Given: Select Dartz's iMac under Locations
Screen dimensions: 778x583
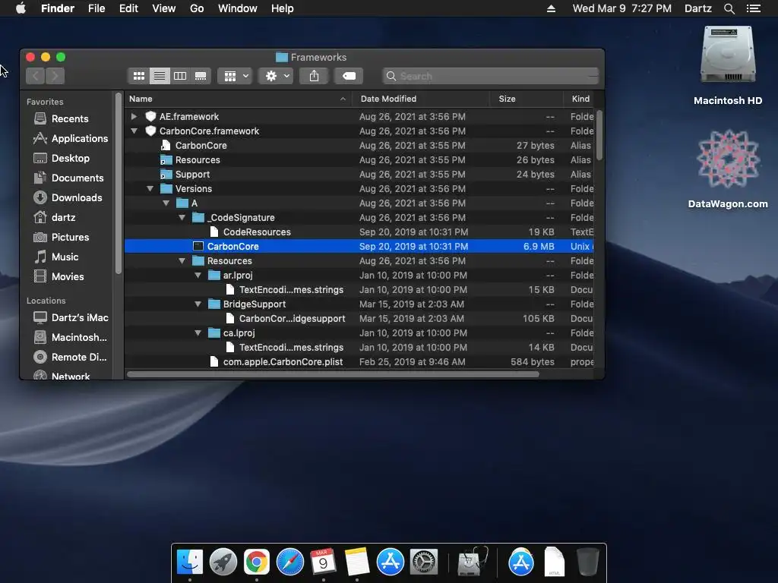Looking at the screenshot, I should (71, 318).
